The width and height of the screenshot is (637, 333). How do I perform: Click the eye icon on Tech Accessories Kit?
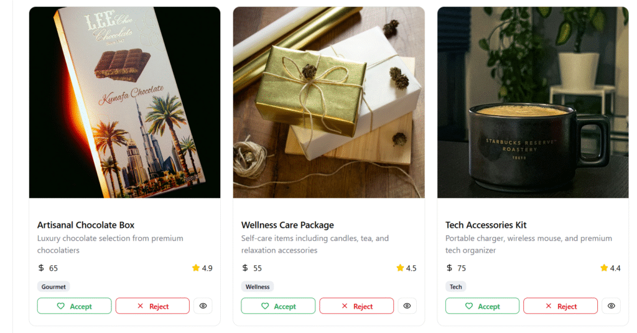[611, 306]
